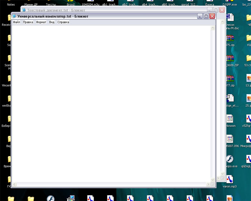Viewport: 251px width, 201px height.
Task: Select the Микроф audio file icon
Action: (x=248, y=139)
